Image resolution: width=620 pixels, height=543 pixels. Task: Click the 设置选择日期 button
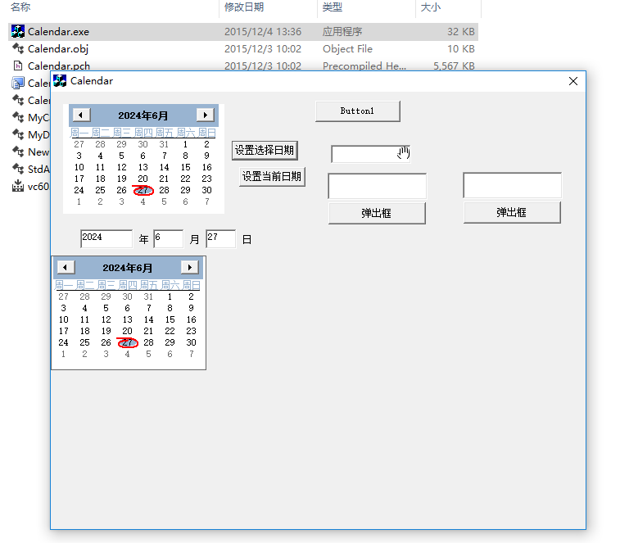click(x=265, y=150)
